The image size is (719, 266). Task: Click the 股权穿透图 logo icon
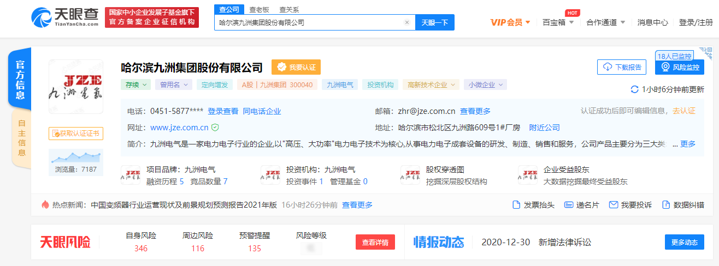point(410,175)
